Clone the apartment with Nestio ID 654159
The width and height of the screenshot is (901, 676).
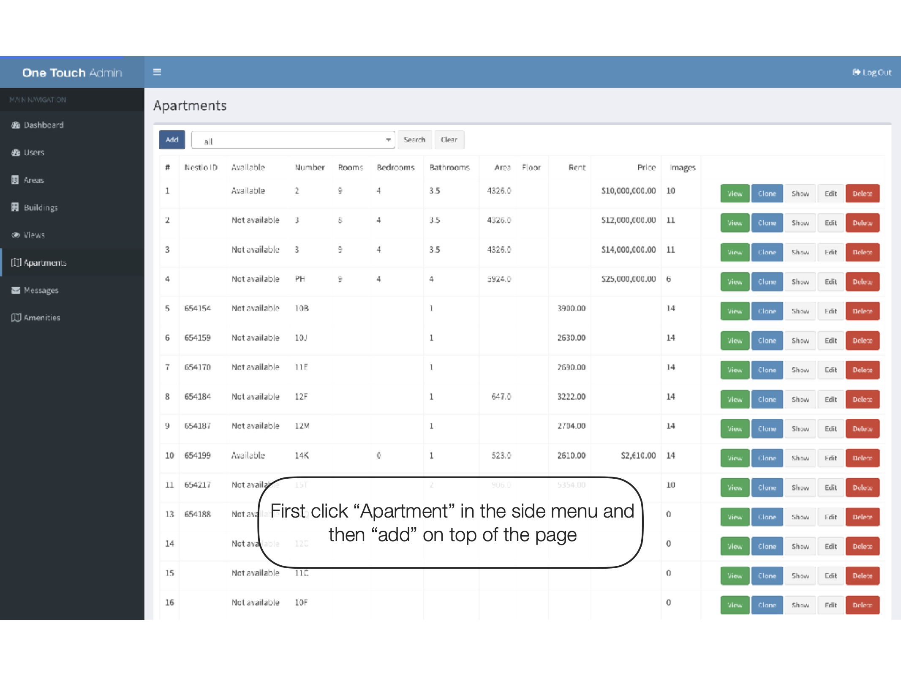pos(767,341)
